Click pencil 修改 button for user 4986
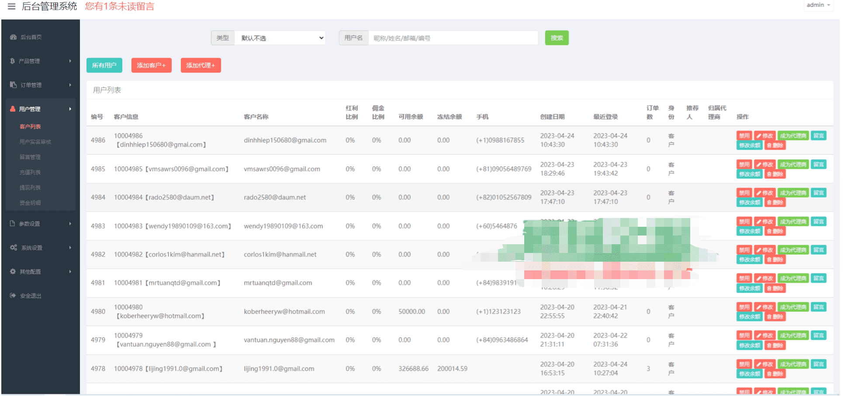The width and height of the screenshot is (844, 396). pos(765,136)
